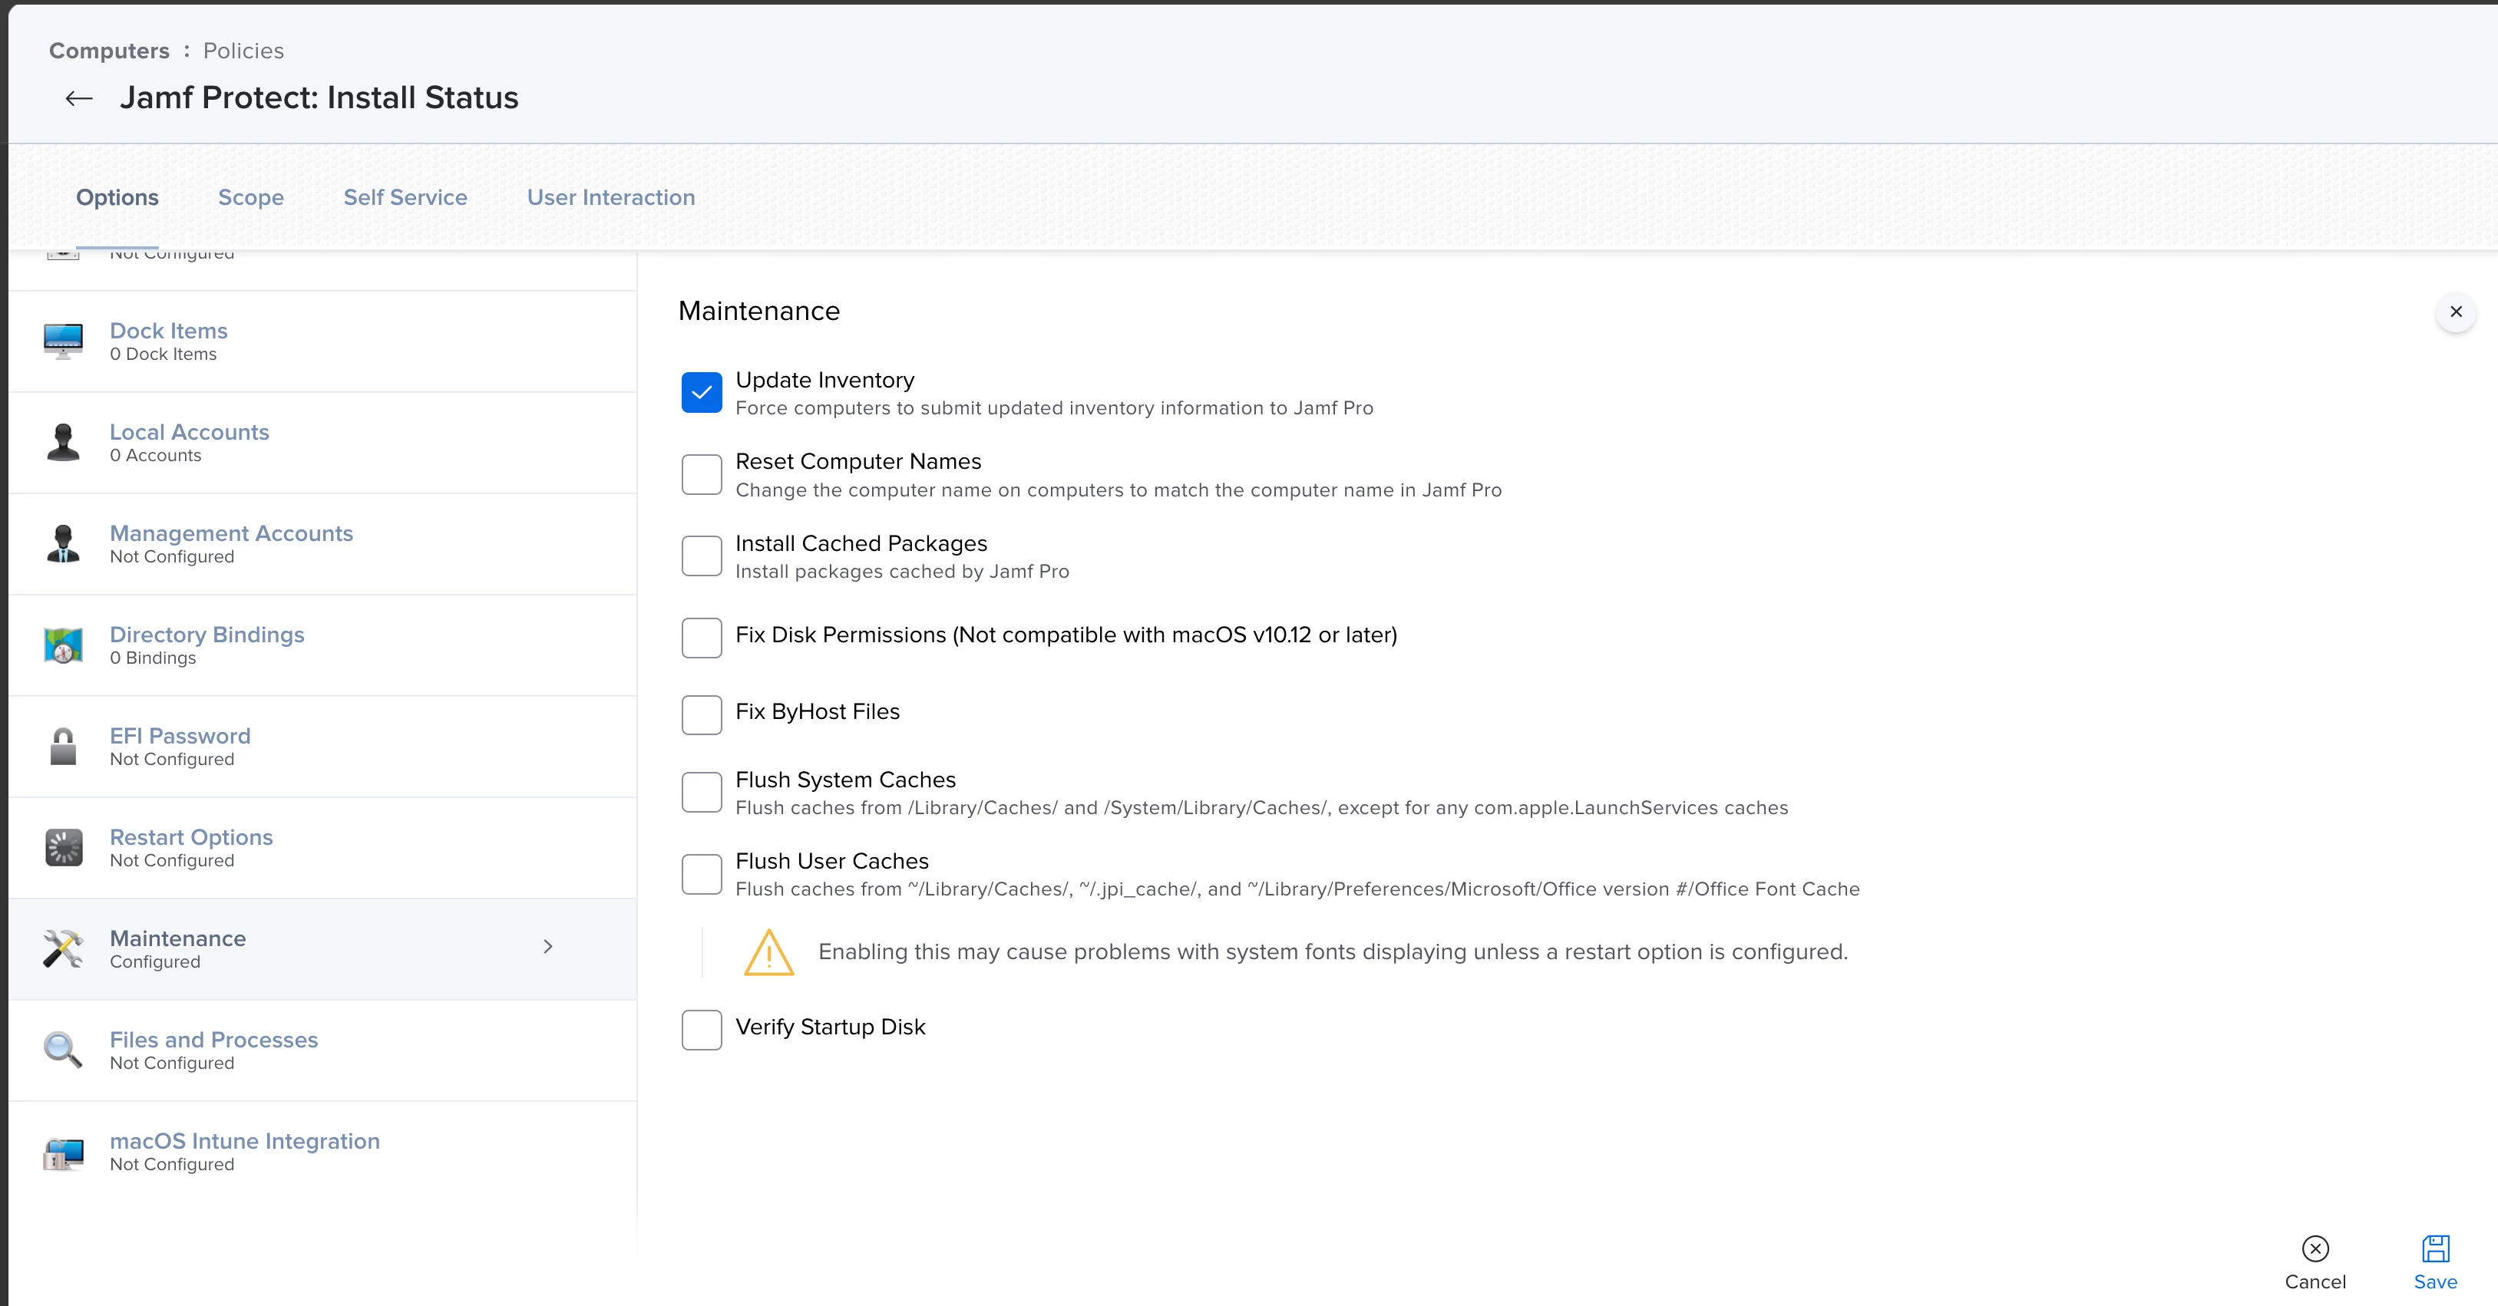Click the Restart Options spinner icon
This screenshot has width=2498, height=1306.
tap(63, 847)
